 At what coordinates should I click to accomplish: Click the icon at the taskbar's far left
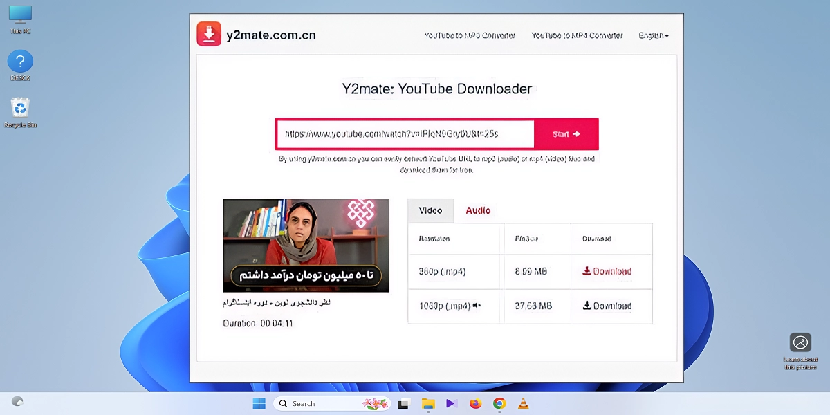pos(18,401)
